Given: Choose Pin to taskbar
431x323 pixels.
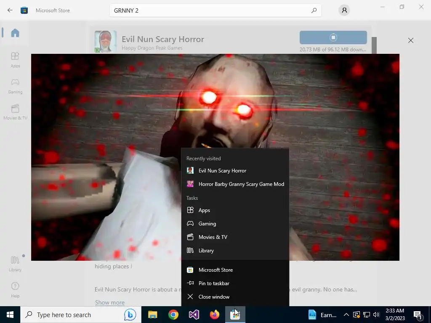Looking at the screenshot, I should 235,283.
